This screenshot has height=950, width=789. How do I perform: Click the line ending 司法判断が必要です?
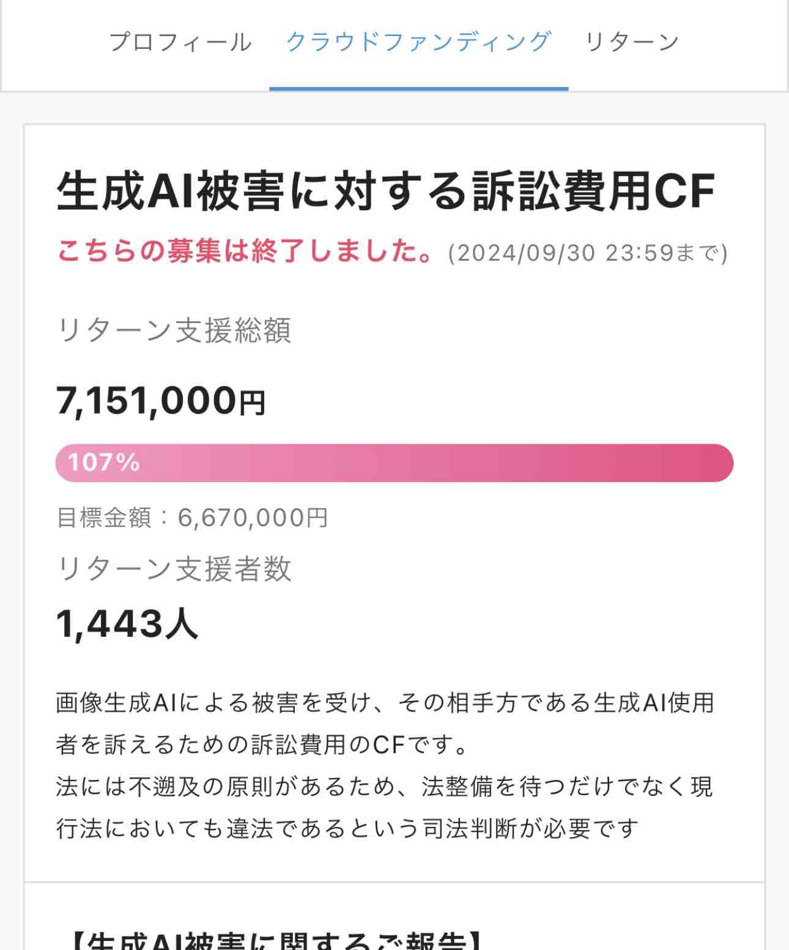click(347, 828)
